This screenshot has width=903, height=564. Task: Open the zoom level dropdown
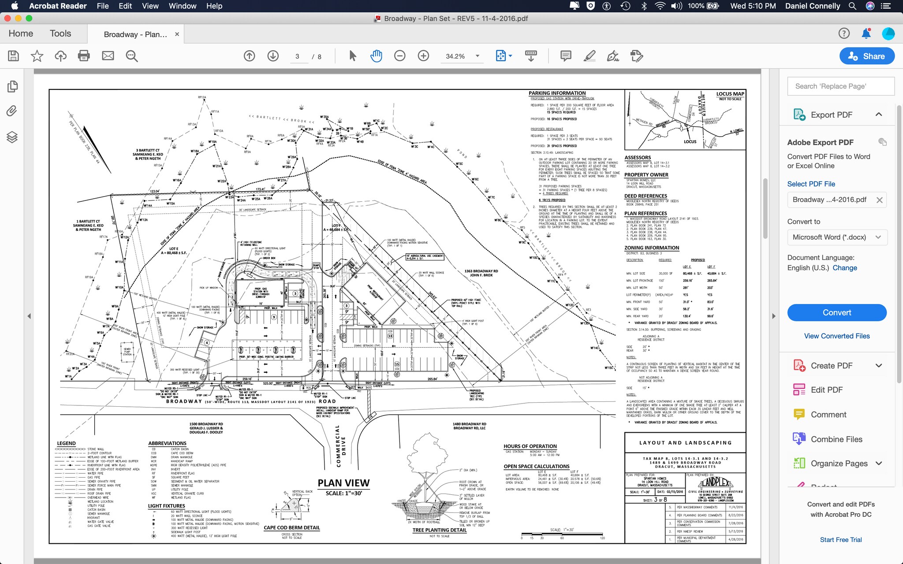tap(477, 56)
